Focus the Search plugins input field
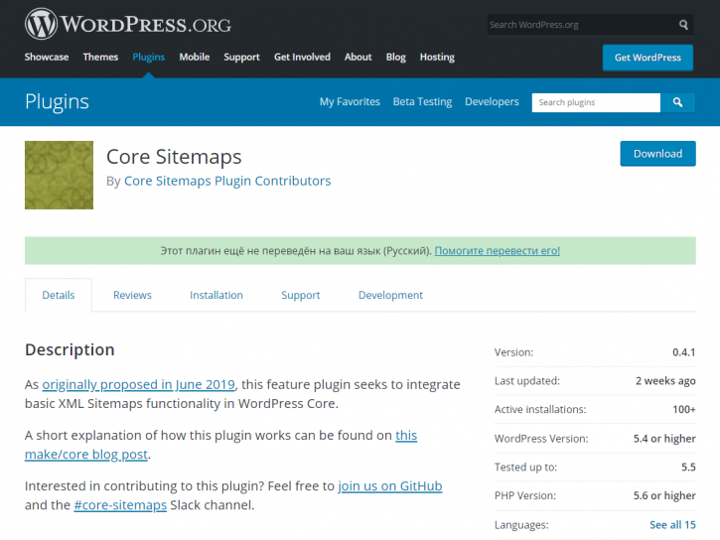This screenshot has width=720, height=540. (x=596, y=102)
